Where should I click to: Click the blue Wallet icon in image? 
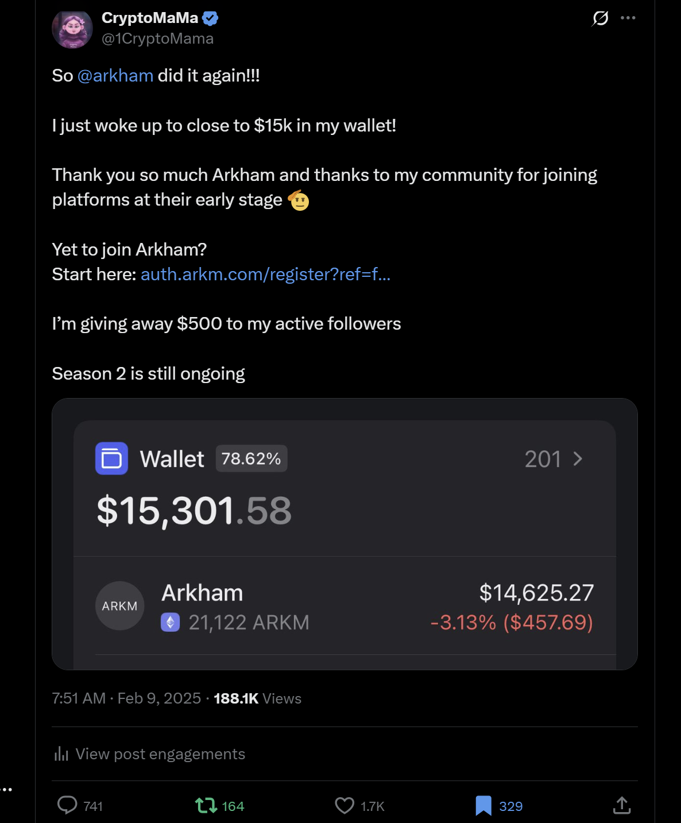pyautogui.click(x=111, y=458)
